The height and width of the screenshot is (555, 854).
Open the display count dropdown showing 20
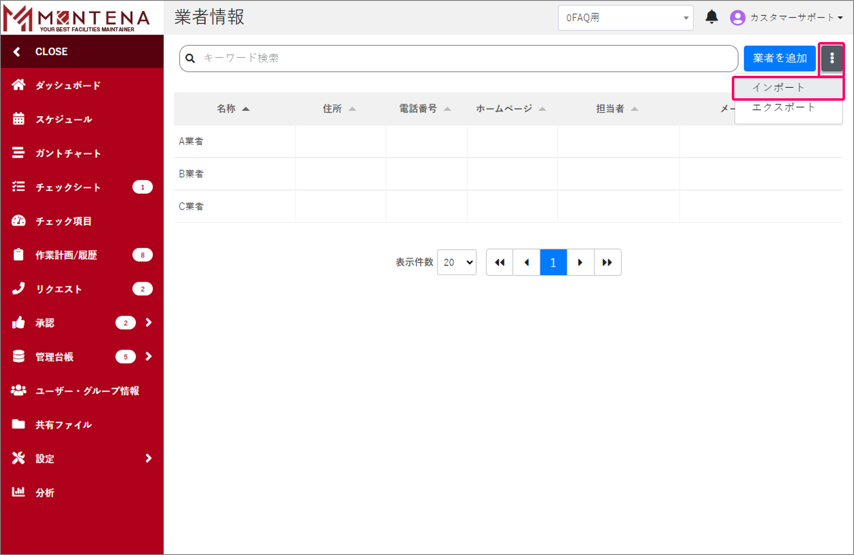[457, 262]
